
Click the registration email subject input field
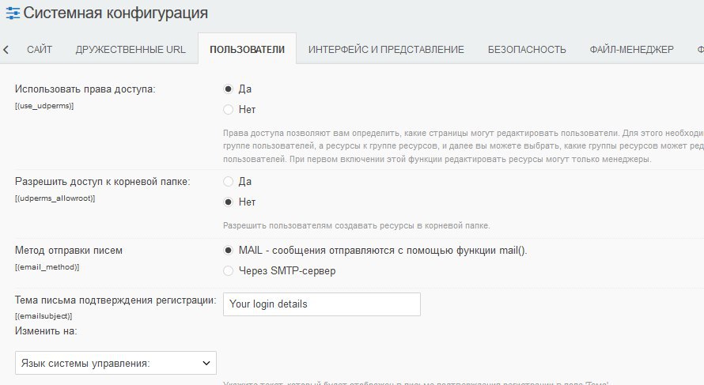tap(321, 304)
